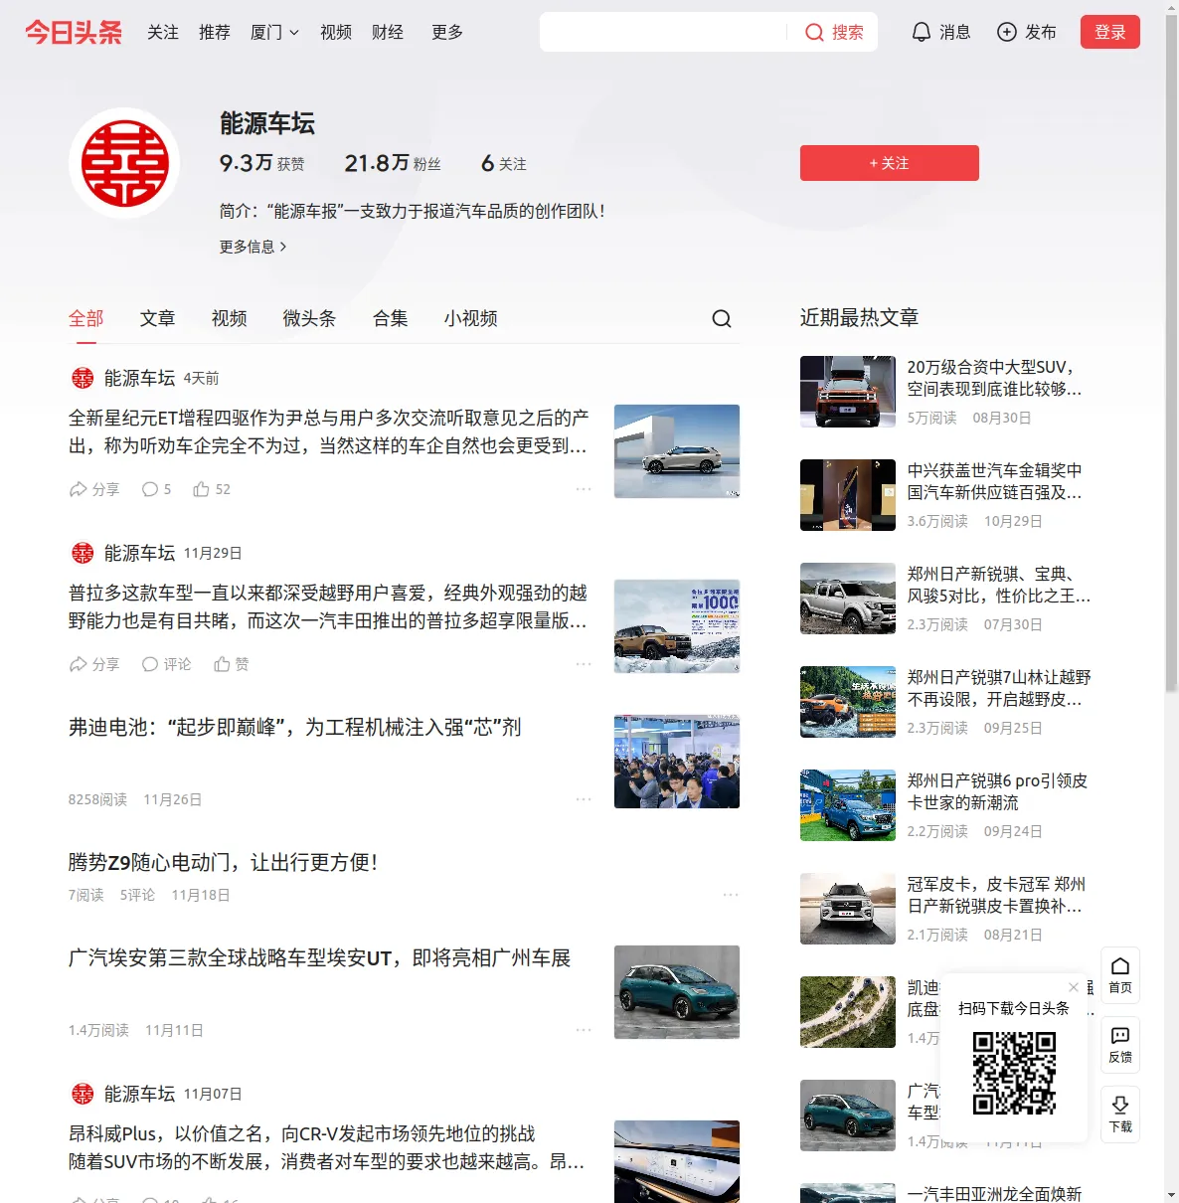Click the red 登录 button
The image size is (1179, 1203).
coord(1110,32)
